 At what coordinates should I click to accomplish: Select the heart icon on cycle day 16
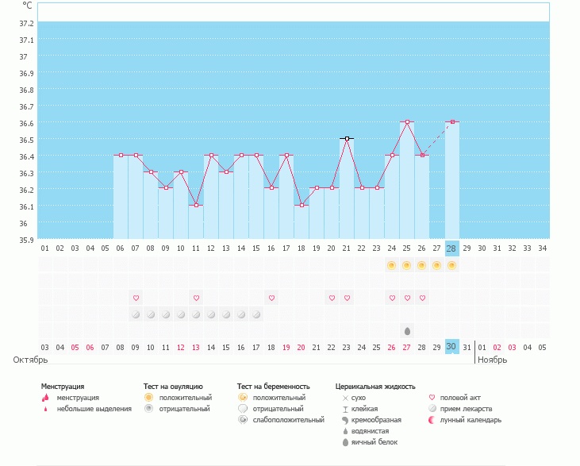[271, 298]
